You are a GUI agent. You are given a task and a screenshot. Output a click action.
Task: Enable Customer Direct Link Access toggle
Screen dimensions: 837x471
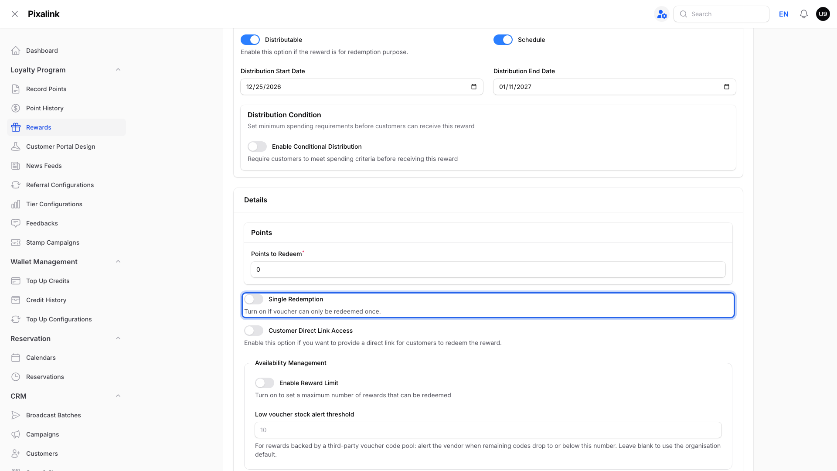pyautogui.click(x=254, y=331)
